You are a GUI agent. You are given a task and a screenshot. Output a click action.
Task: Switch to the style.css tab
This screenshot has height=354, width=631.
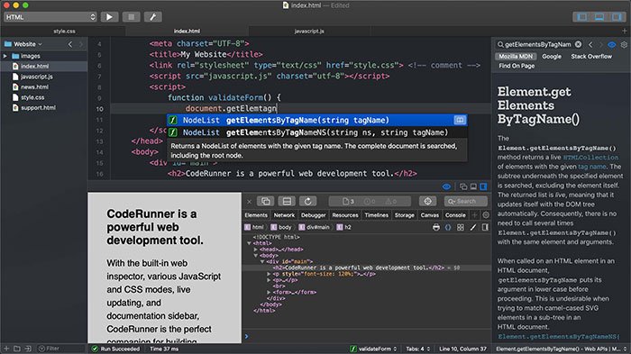click(x=64, y=31)
